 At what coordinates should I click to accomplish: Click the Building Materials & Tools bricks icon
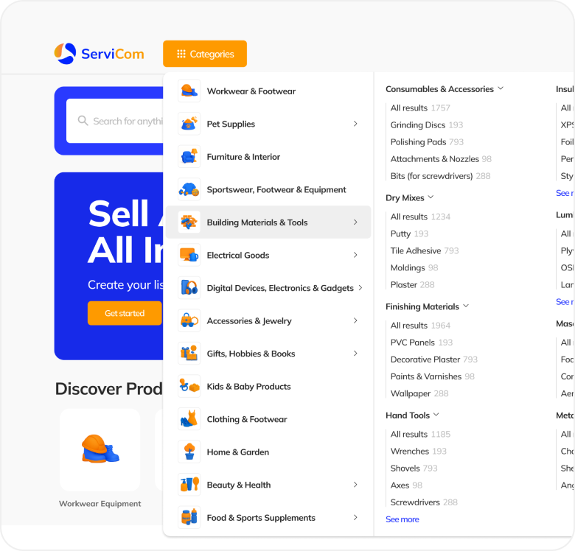click(189, 222)
